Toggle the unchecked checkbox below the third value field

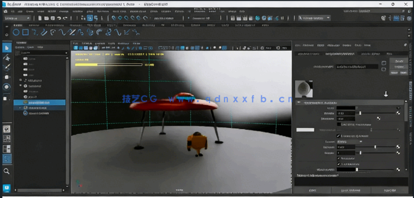[339, 124]
